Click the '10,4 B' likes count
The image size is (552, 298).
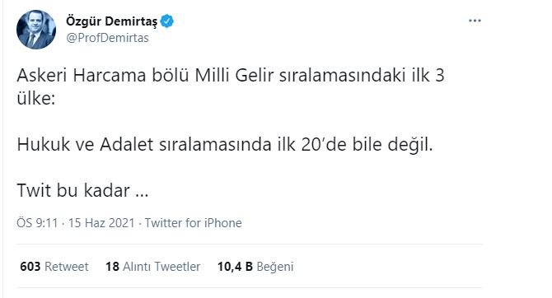pyautogui.click(x=235, y=267)
